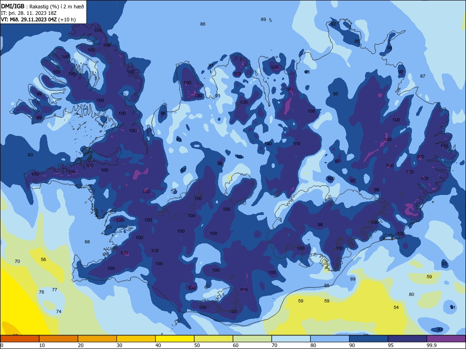Click the '0' legend tick label

point(2,345)
